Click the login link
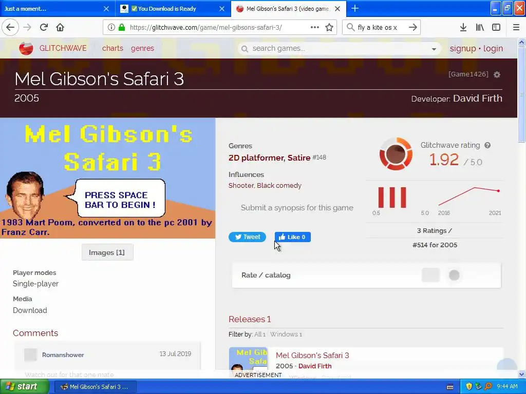526x394 pixels. tap(493, 49)
